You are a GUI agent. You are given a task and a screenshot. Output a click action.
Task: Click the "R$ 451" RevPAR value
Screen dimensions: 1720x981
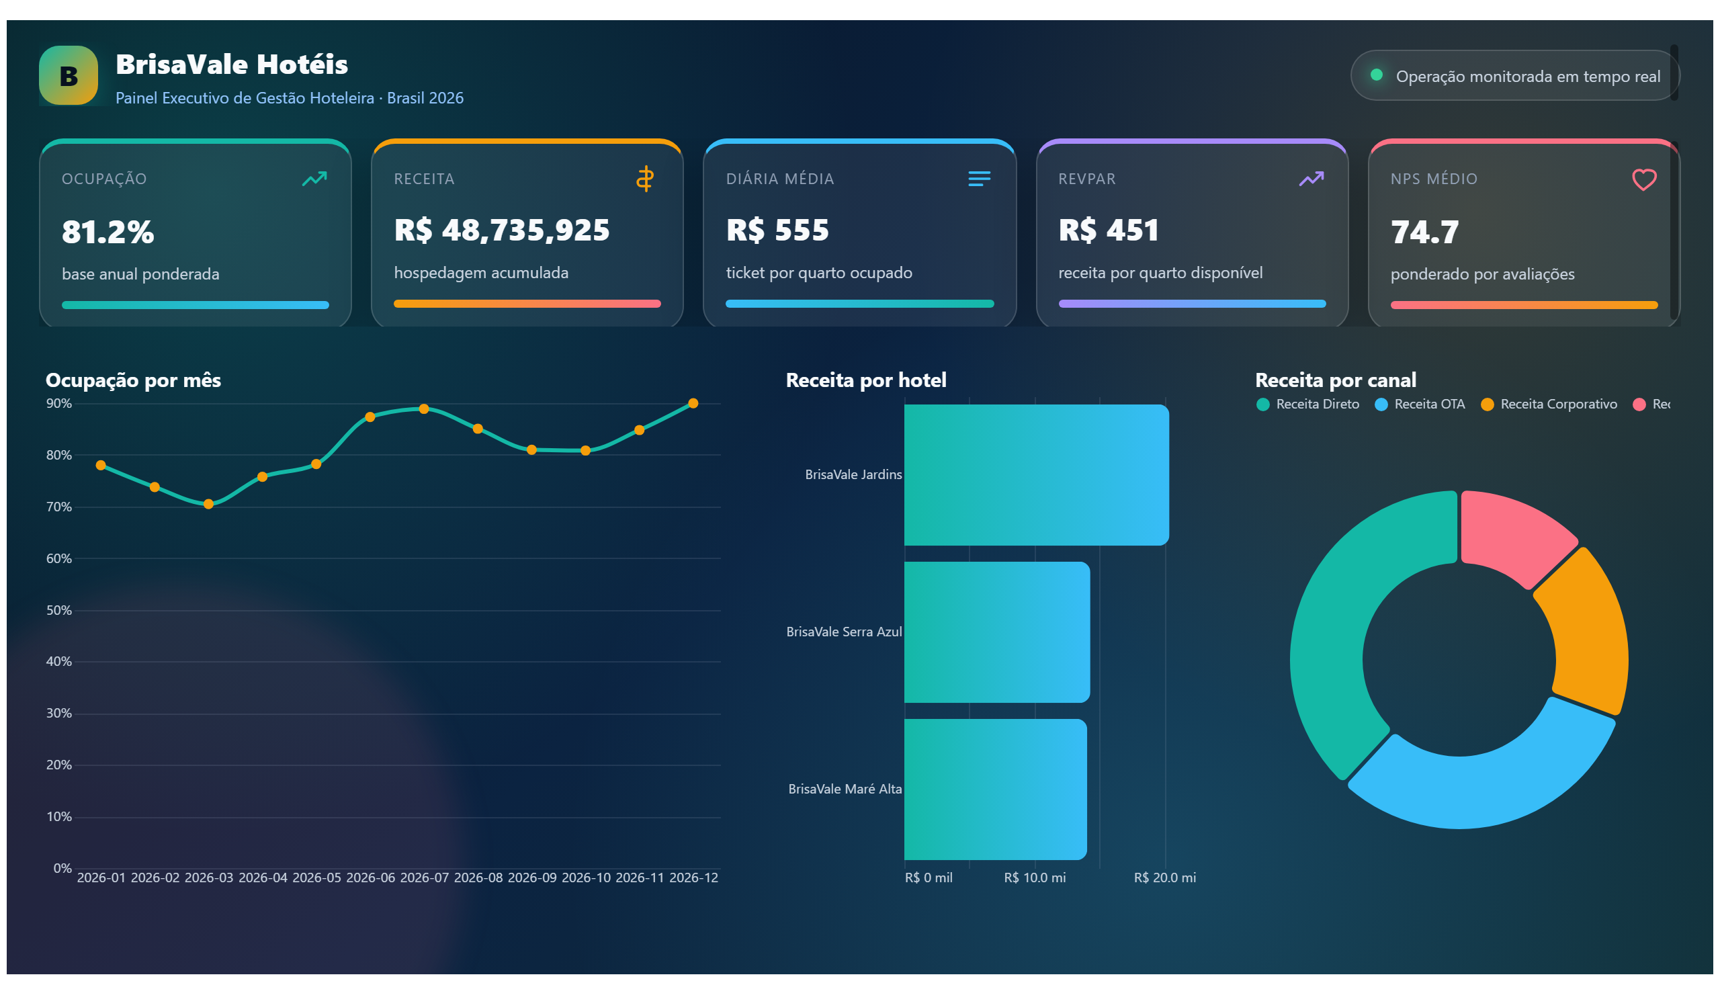pos(1109,230)
